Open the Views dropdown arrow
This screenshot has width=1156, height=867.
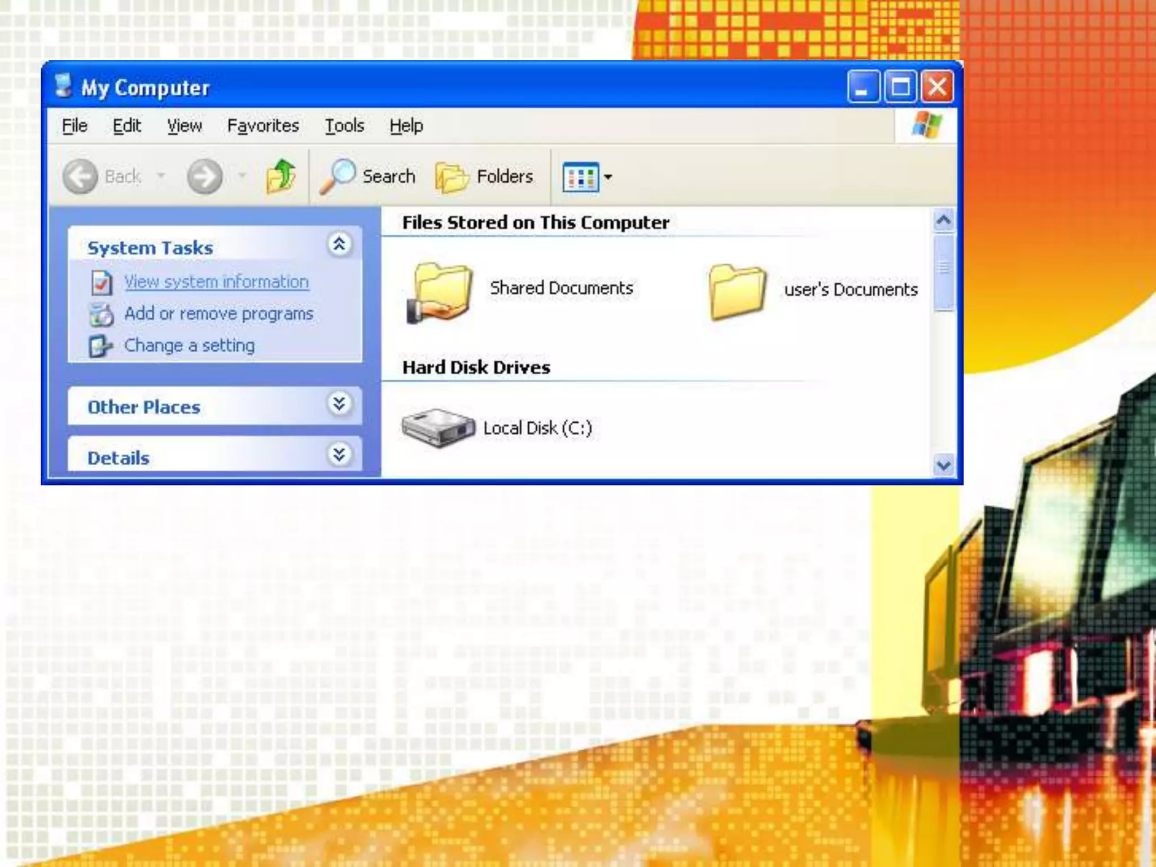click(x=608, y=177)
